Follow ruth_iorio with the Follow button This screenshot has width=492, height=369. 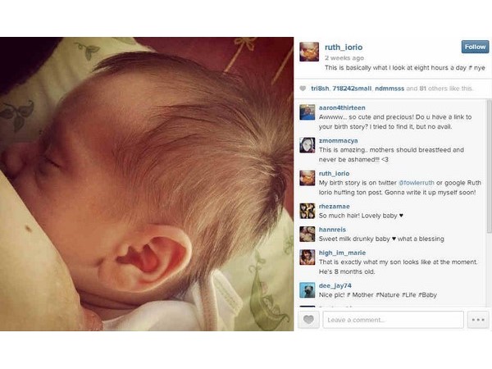coord(475,47)
